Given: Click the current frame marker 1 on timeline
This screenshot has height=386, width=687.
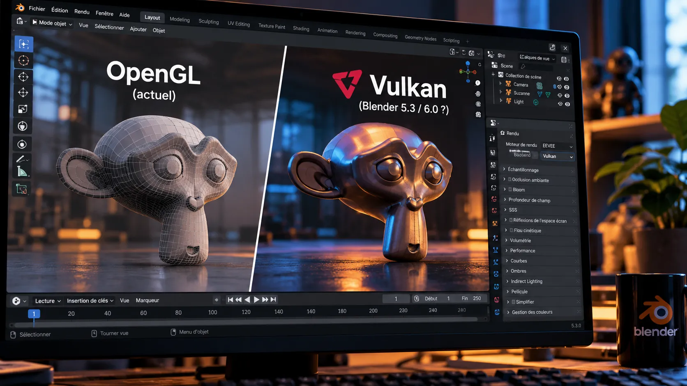Looking at the screenshot, I should [x=34, y=314].
